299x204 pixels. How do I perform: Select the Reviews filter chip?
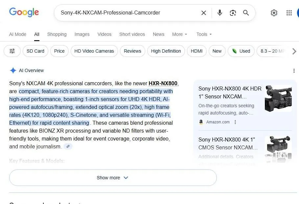coord(132,51)
